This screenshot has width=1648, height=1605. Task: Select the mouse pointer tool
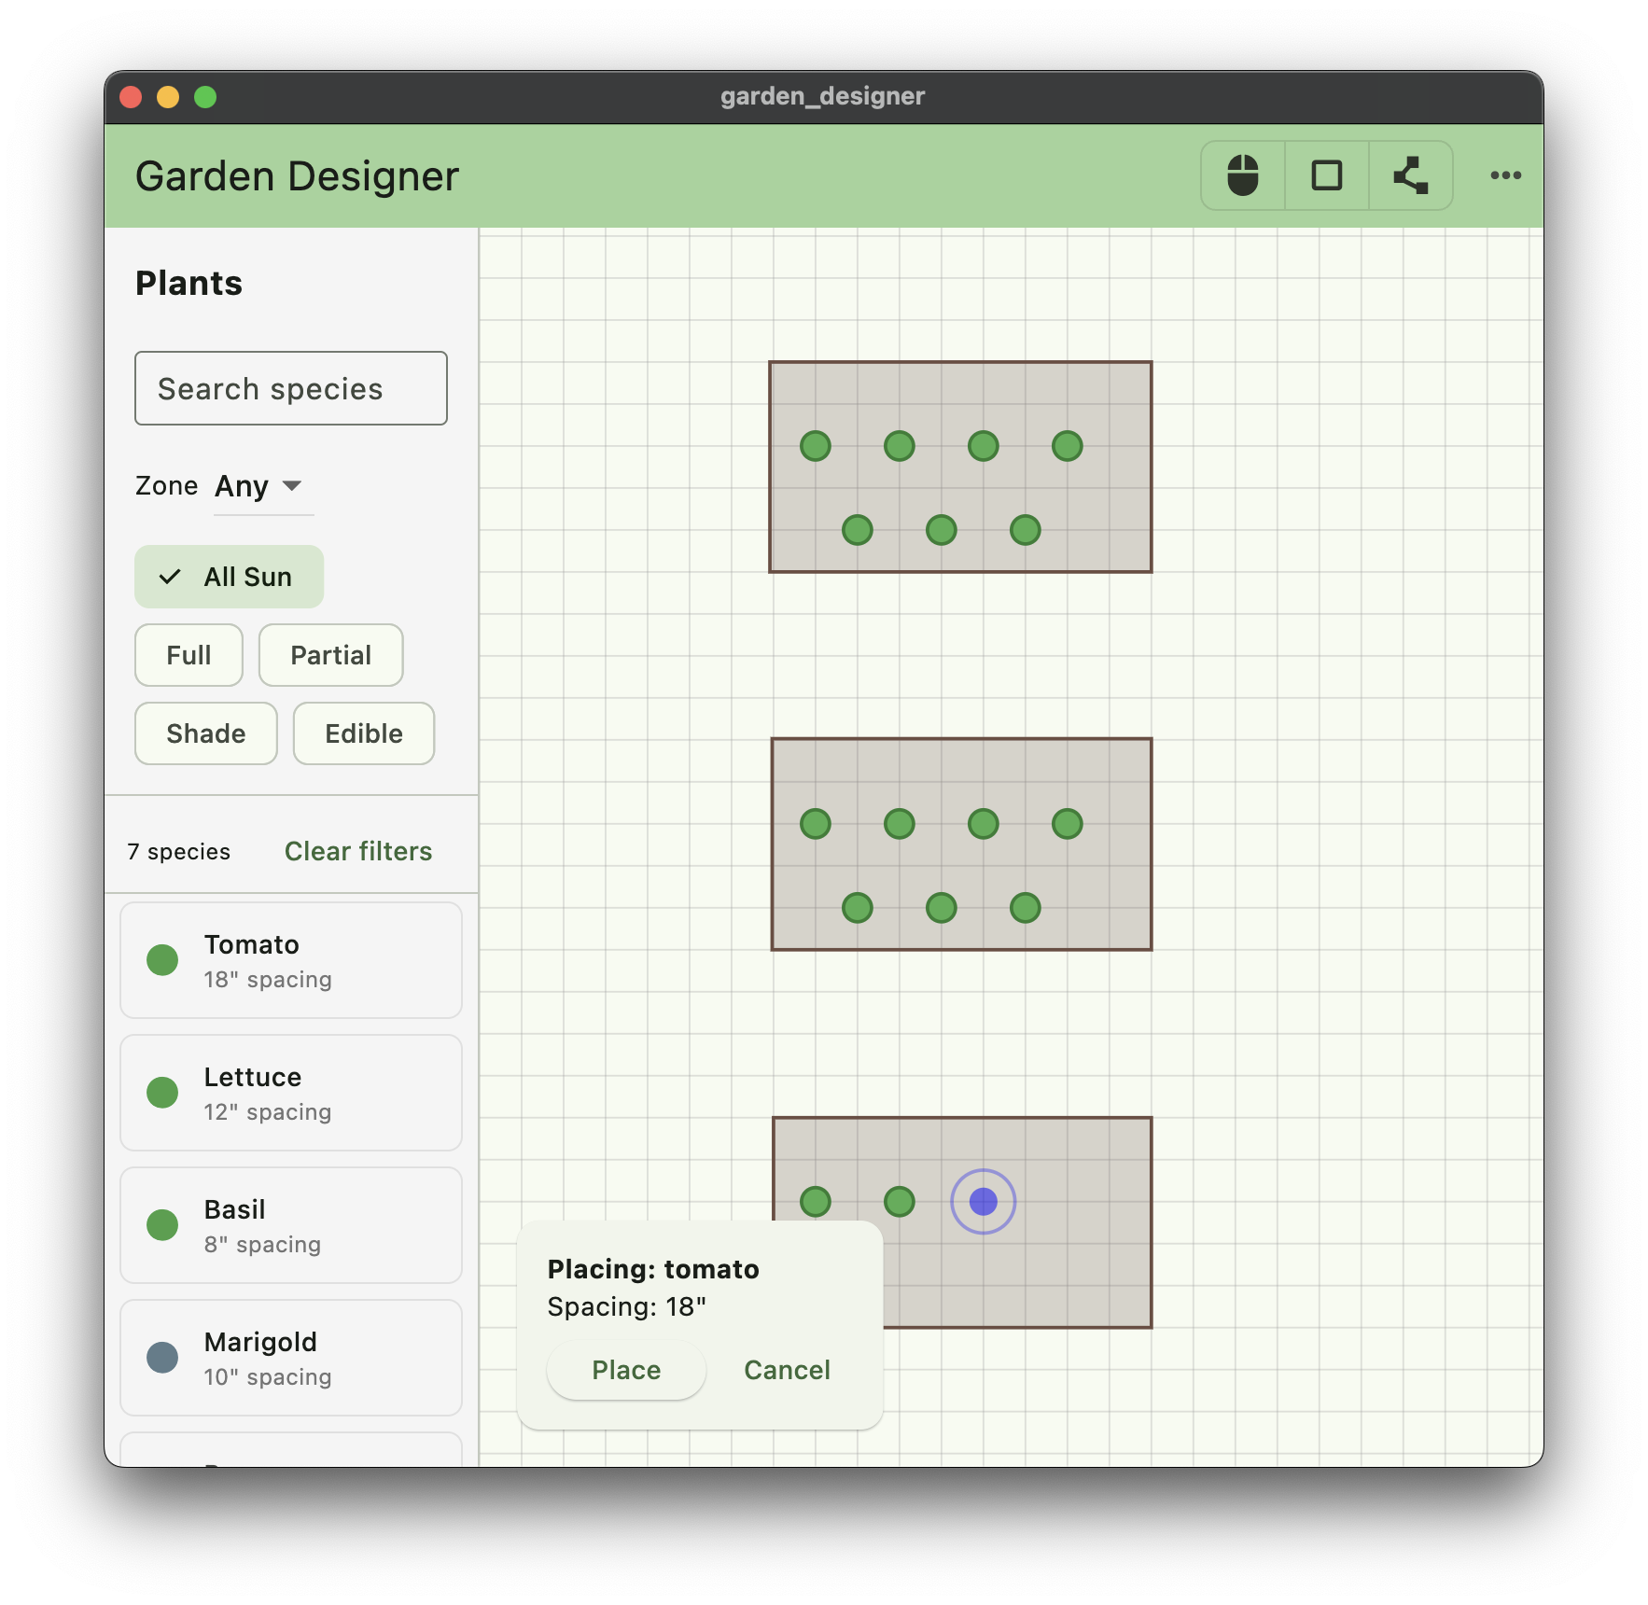click(x=1241, y=174)
